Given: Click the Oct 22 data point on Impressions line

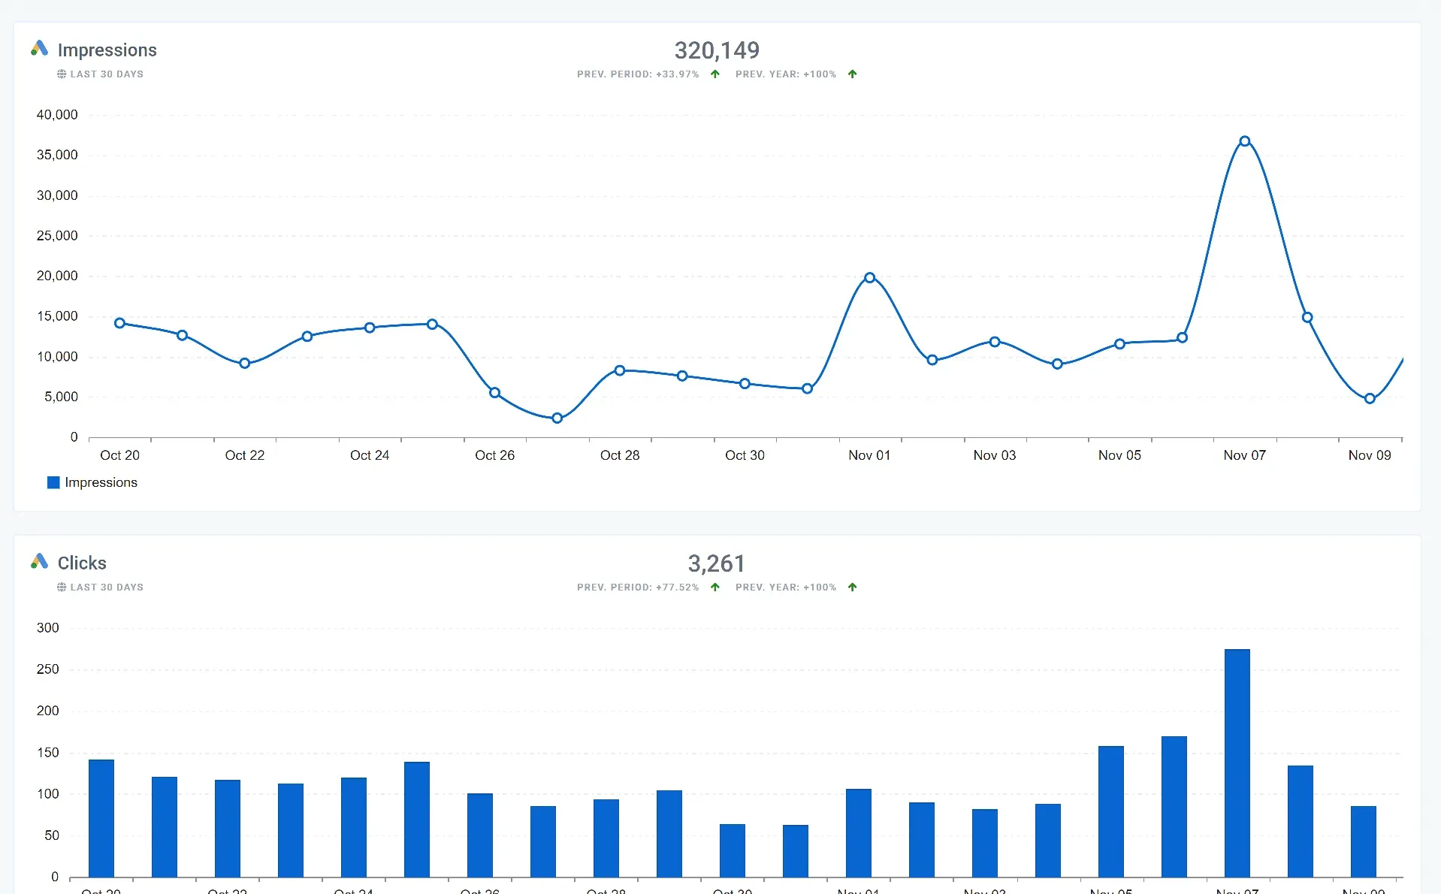Looking at the screenshot, I should point(244,364).
